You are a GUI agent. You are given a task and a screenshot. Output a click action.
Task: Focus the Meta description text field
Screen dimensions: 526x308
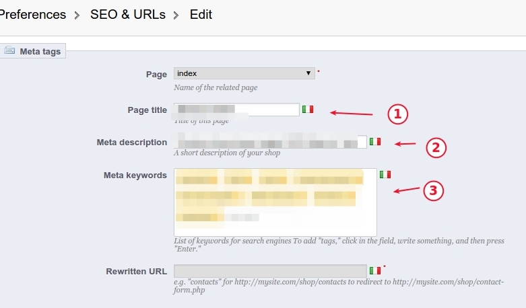tap(270, 142)
